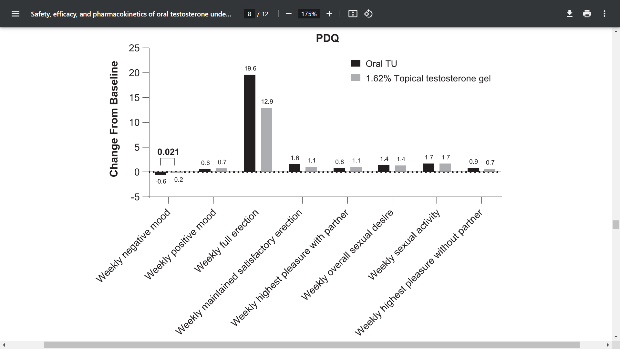Click the Weekly positive mood axis label
This screenshot has height=349, width=620.
tap(180, 244)
